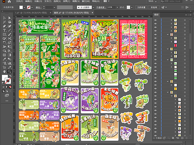The height and width of the screenshot is (145, 194).
Task: Click the delete layer trash icon
Action: 187,138
